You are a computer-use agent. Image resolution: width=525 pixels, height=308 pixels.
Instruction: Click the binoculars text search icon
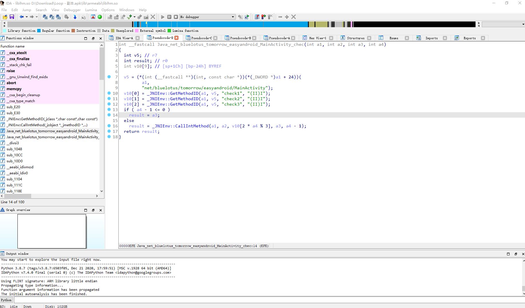[x=52, y=17]
